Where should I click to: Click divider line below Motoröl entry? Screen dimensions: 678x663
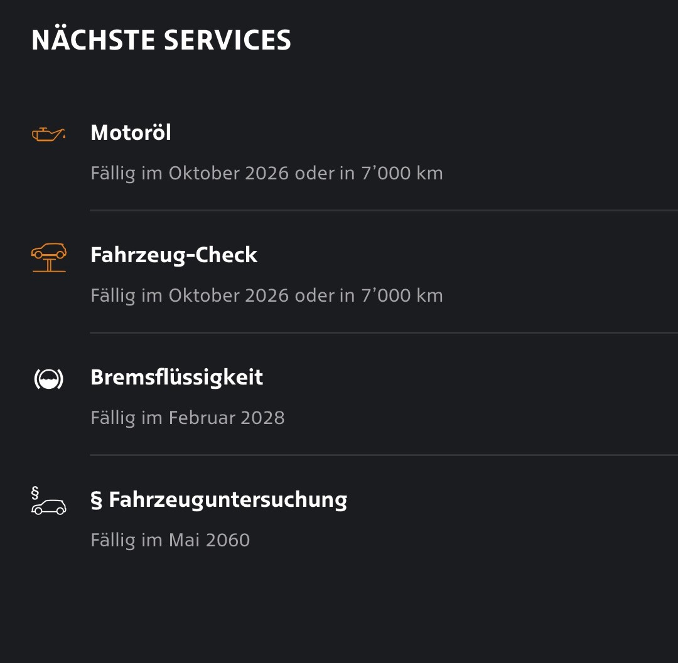(384, 210)
